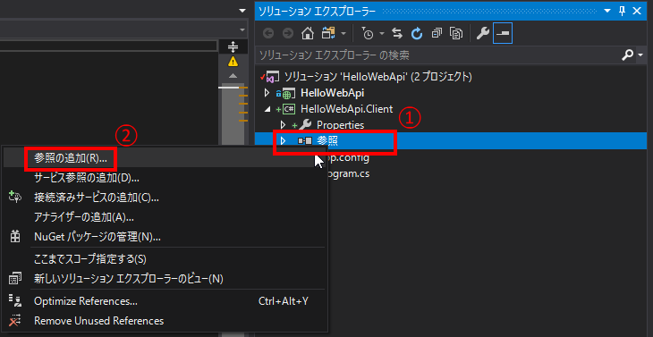Close the Solution Explorer panel
This screenshot has height=337, width=653.
coord(637,12)
